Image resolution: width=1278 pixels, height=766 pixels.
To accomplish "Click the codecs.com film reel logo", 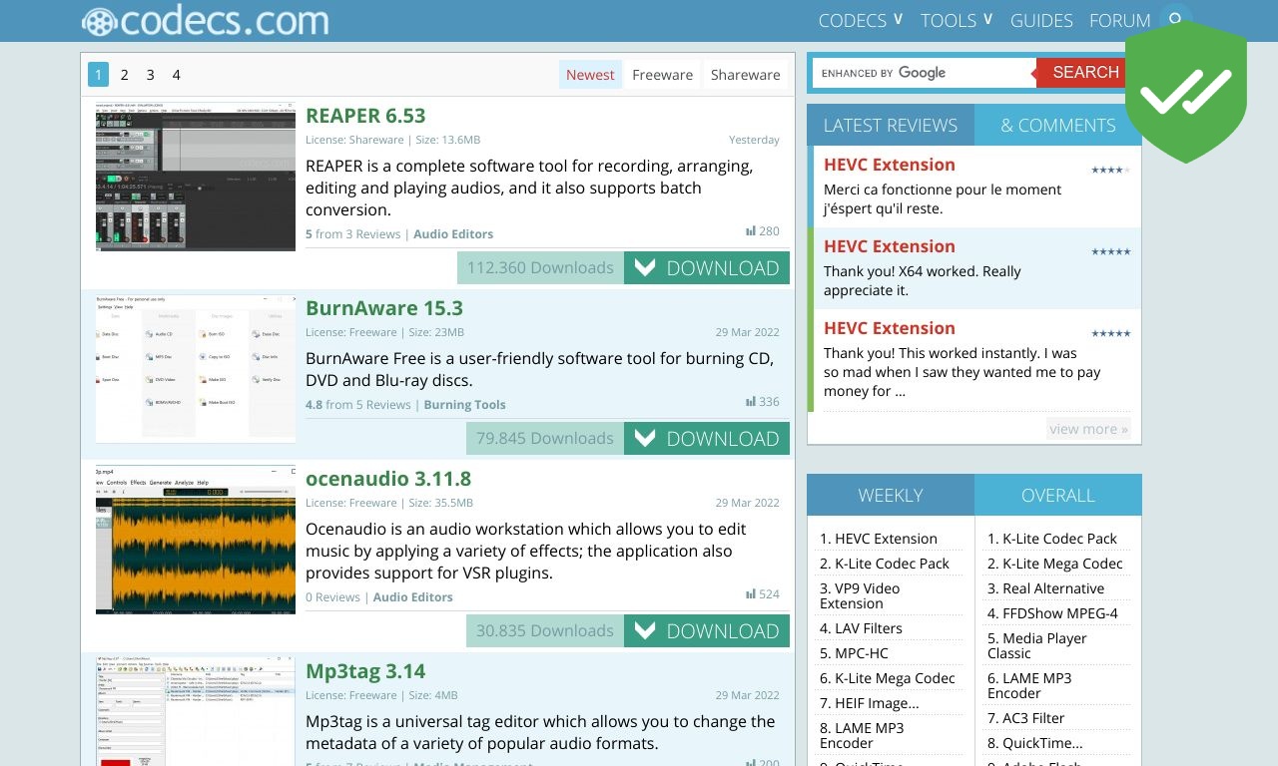I will (205, 20).
